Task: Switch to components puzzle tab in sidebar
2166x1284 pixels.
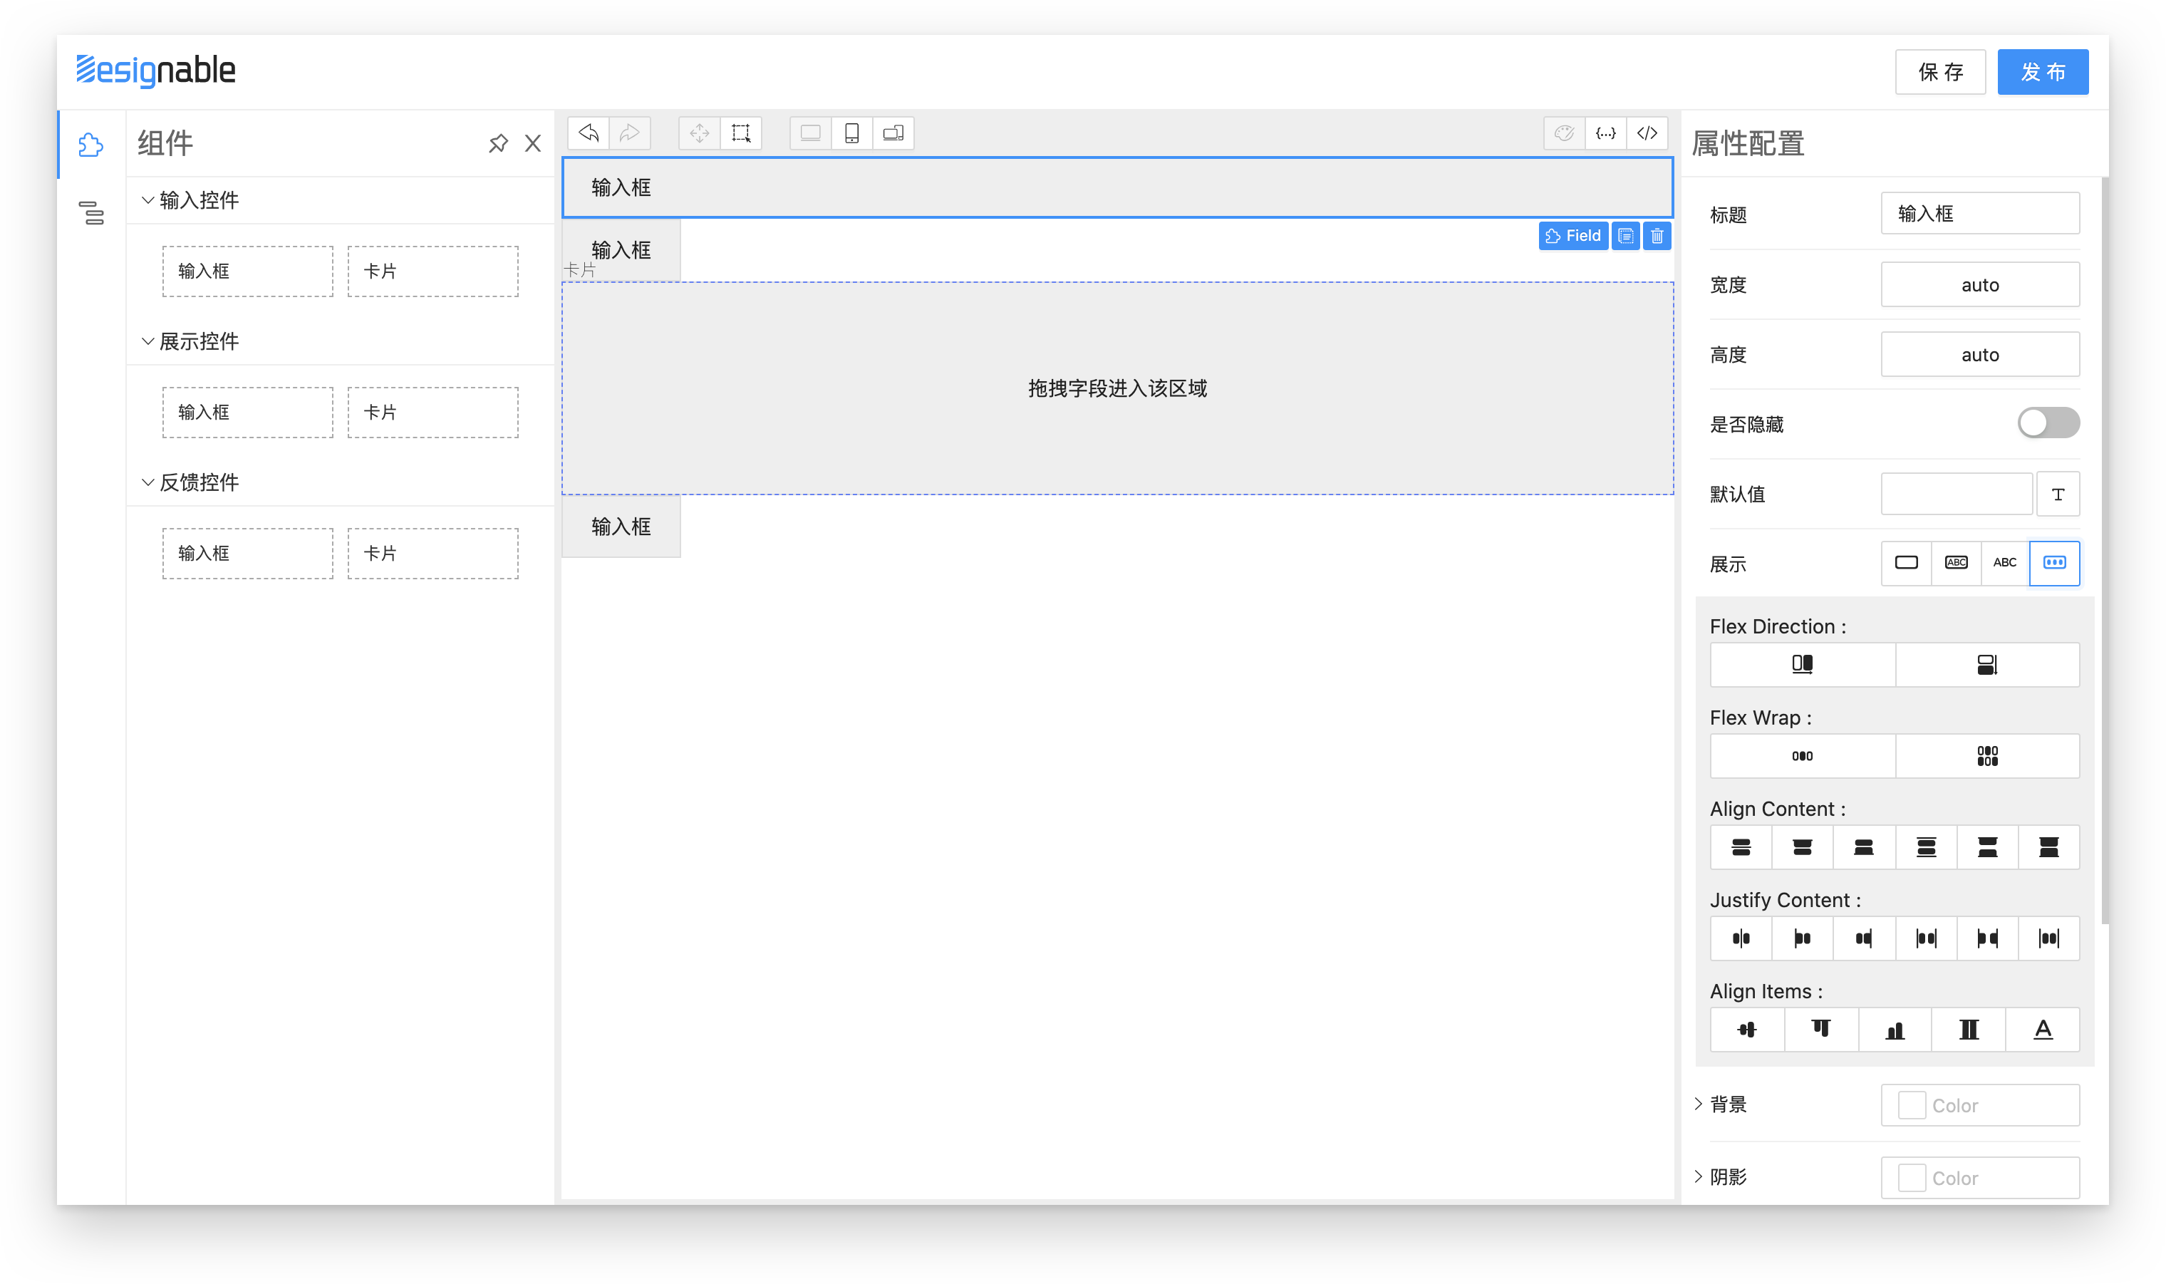Action: [x=92, y=145]
